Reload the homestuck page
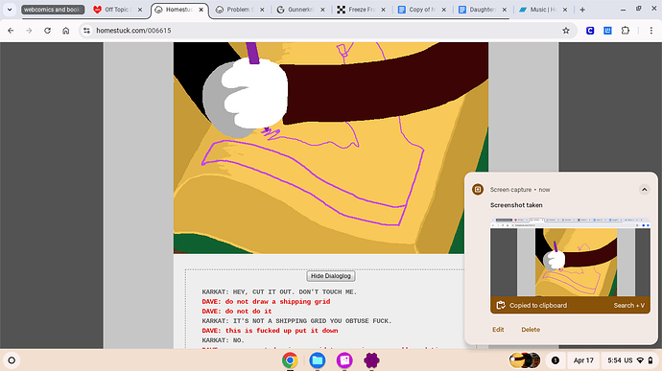The image size is (662, 371). pyautogui.click(x=47, y=31)
